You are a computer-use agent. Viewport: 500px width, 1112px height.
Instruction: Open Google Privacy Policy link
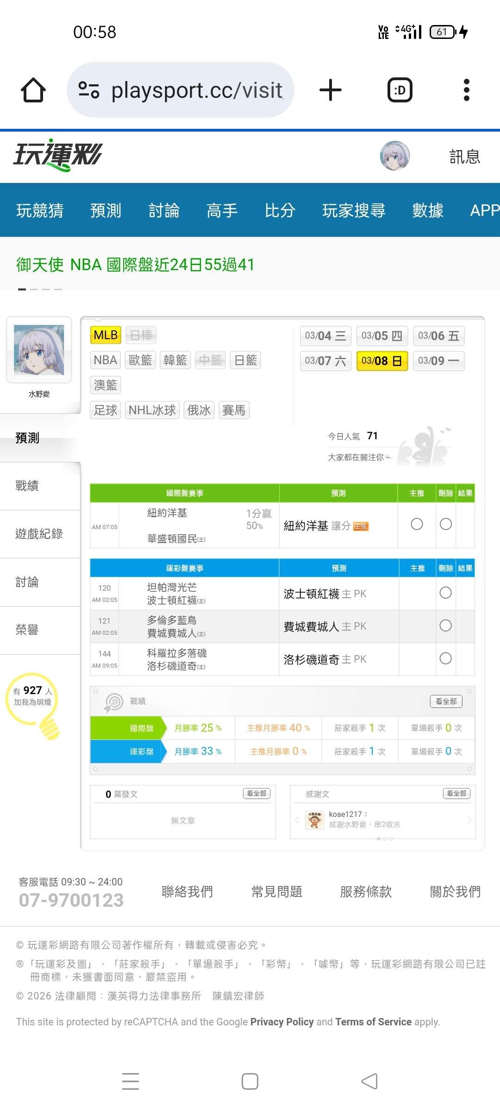point(282,1022)
